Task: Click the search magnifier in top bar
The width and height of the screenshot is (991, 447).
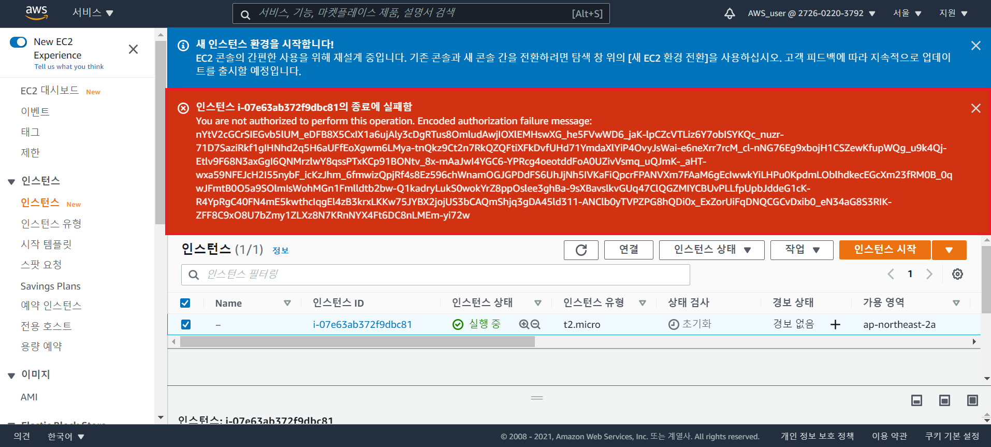Action: click(245, 15)
